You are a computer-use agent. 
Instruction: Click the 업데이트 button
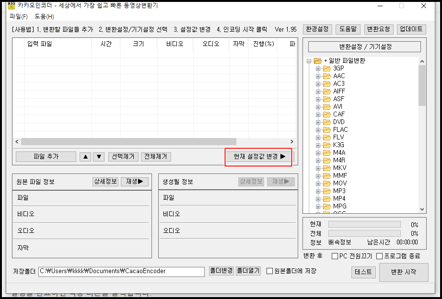pos(411,29)
